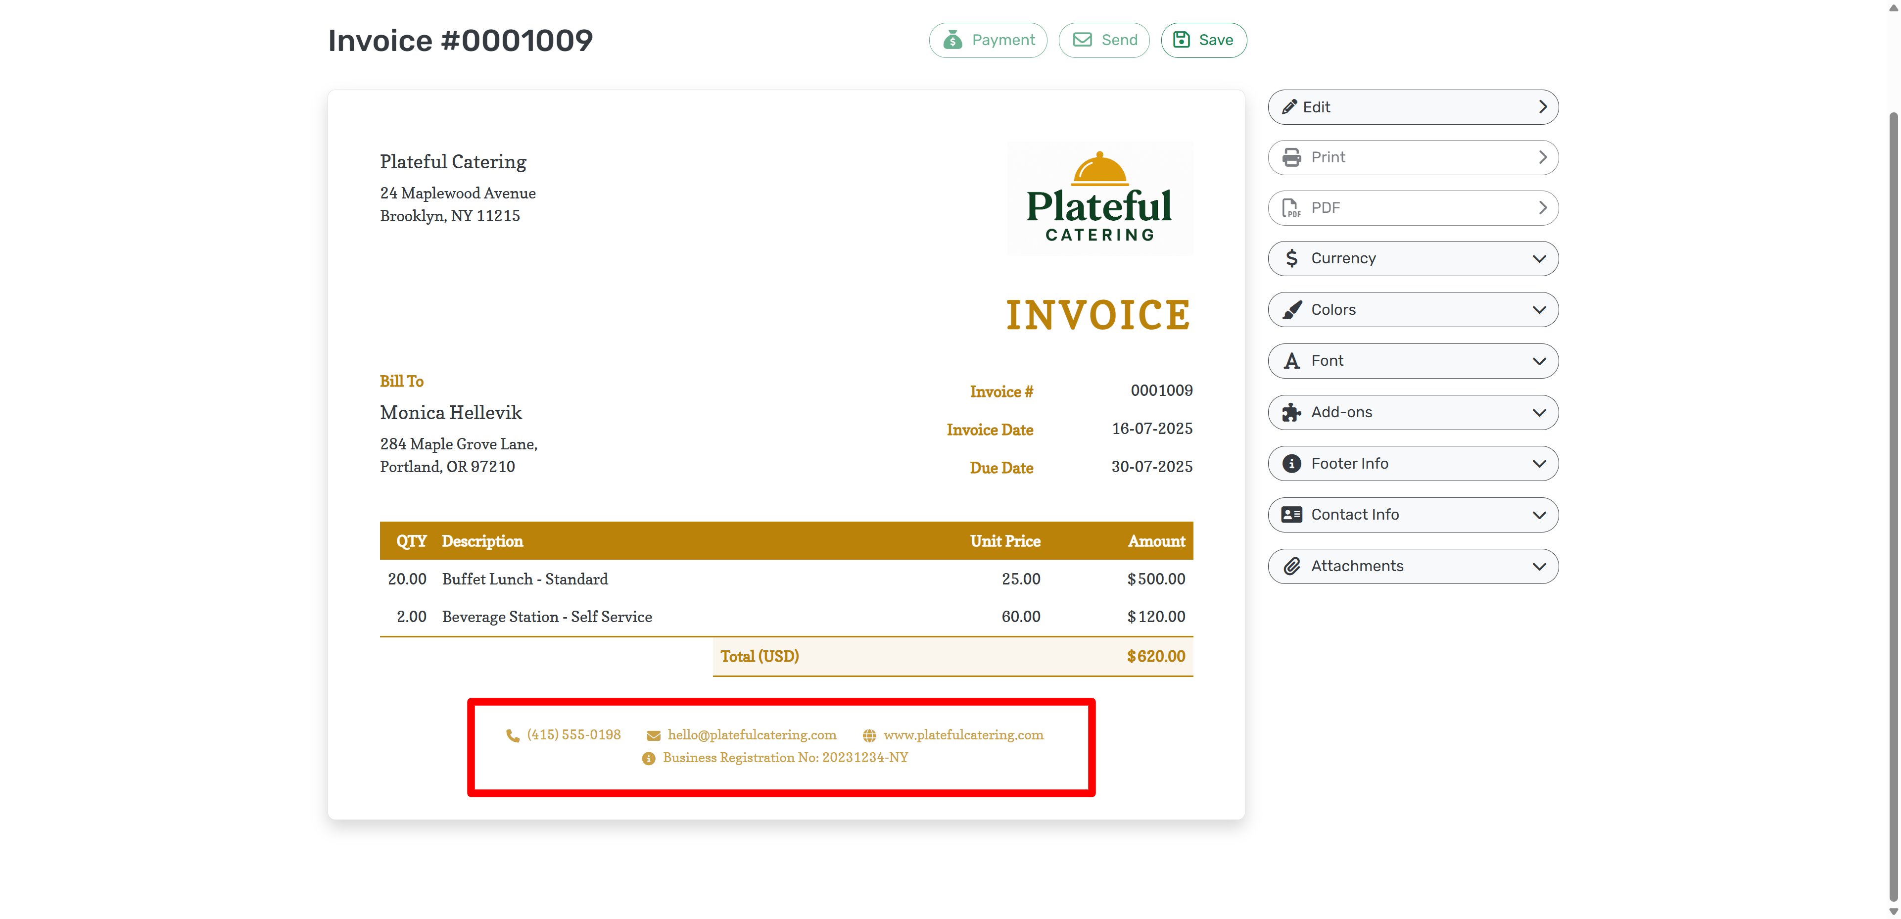Click the Description column header
Image resolution: width=1901 pixels, height=919 pixels.
(482, 541)
